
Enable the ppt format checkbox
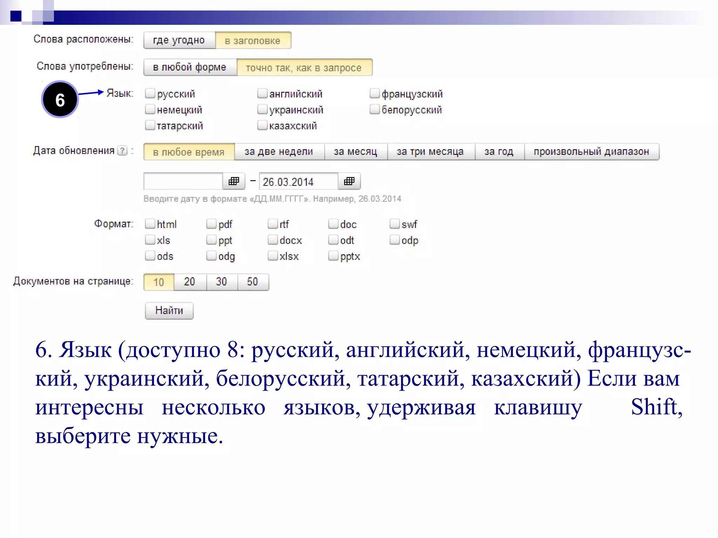[x=211, y=240]
